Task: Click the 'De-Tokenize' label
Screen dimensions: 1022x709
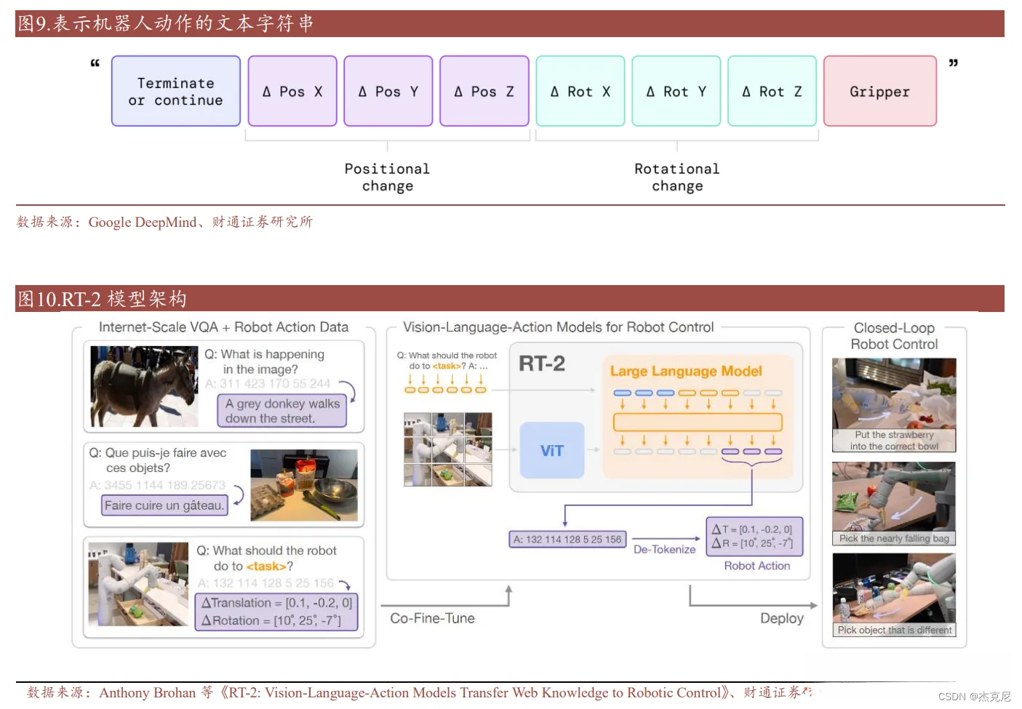Action: click(x=664, y=550)
